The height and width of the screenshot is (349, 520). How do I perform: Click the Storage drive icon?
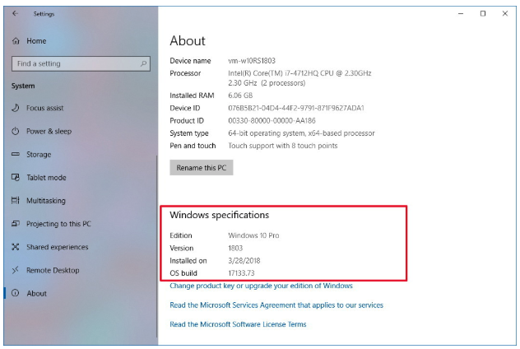pyautogui.click(x=16, y=154)
